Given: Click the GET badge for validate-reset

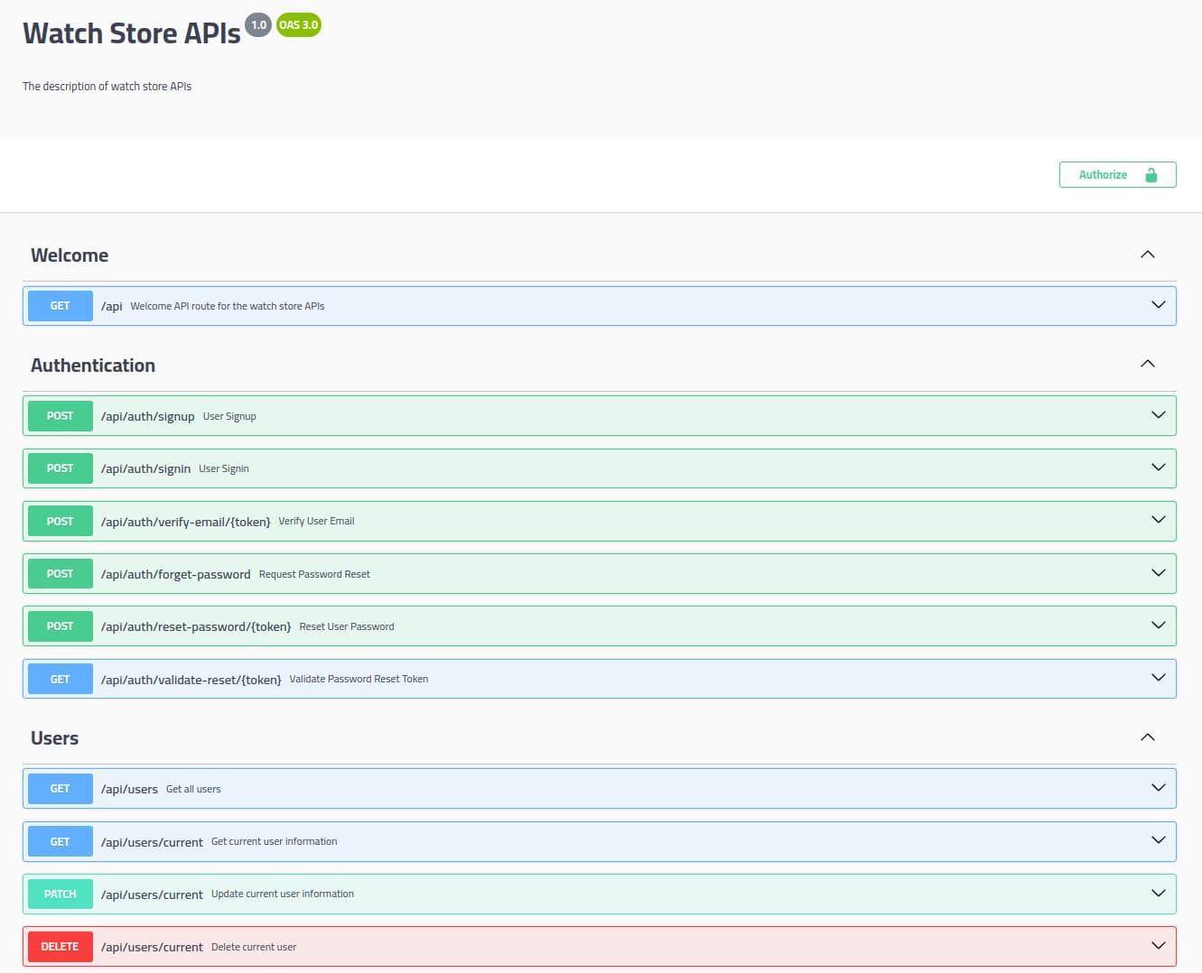Looking at the screenshot, I should click(x=61, y=679).
